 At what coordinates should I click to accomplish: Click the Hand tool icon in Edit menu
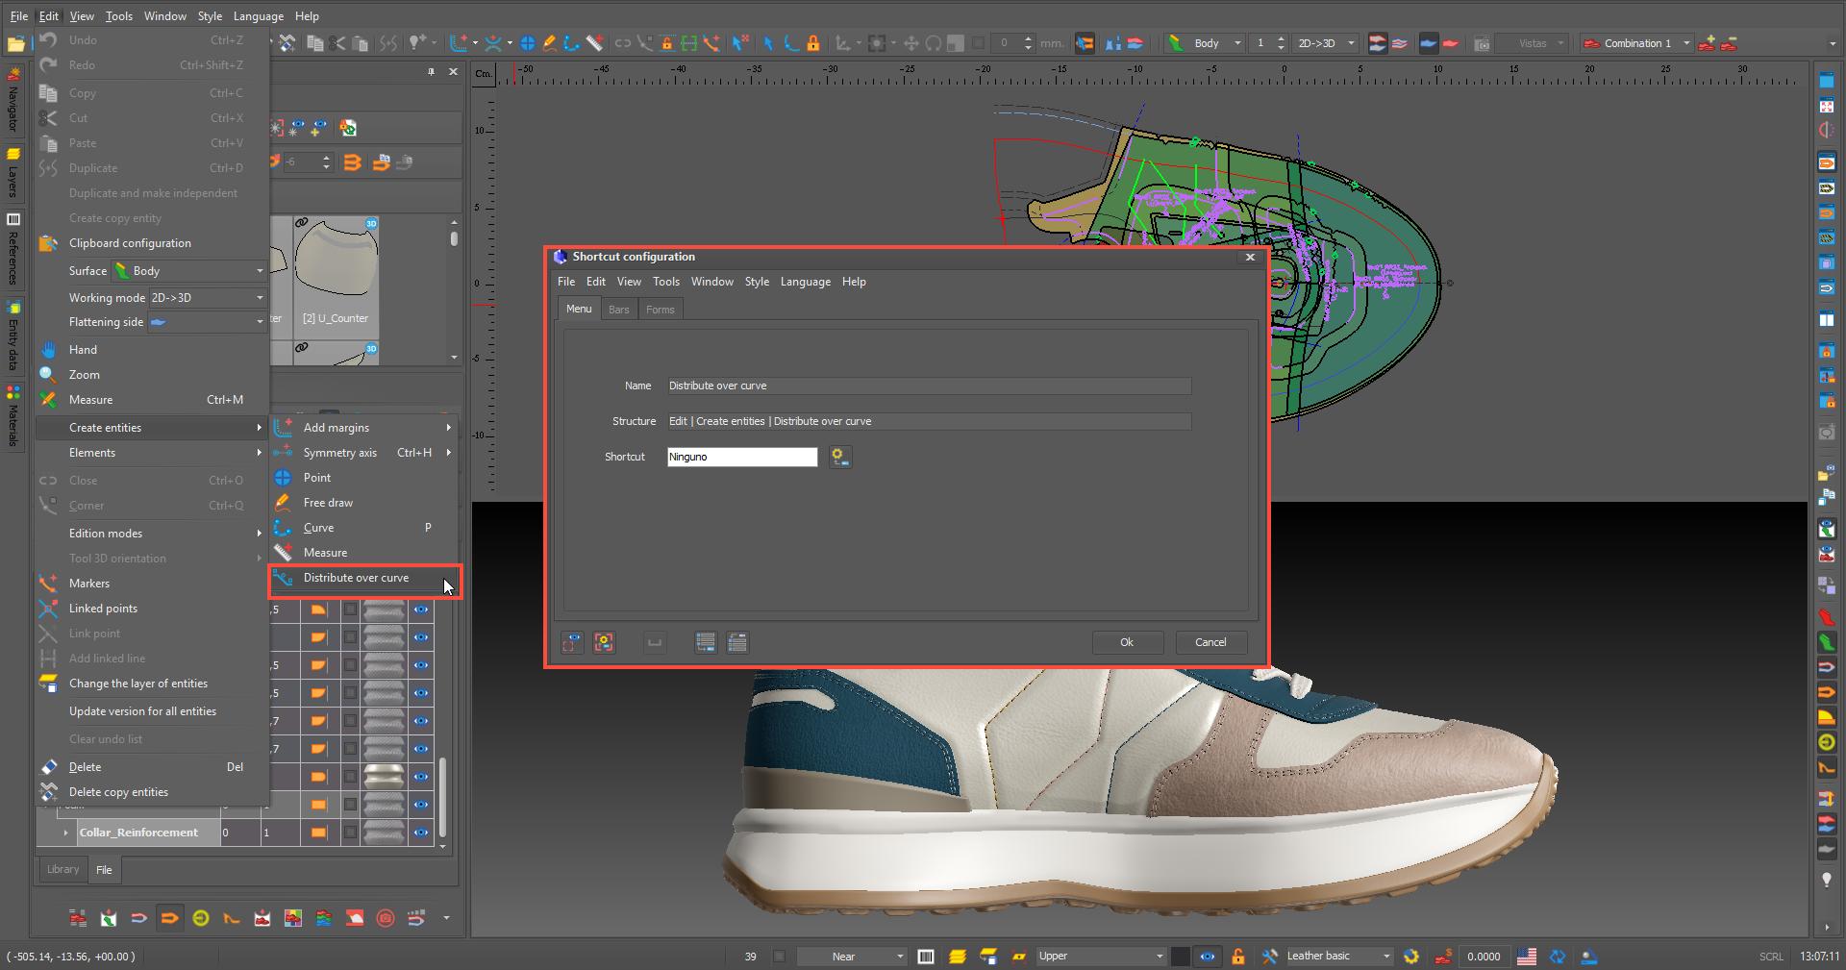click(x=48, y=350)
